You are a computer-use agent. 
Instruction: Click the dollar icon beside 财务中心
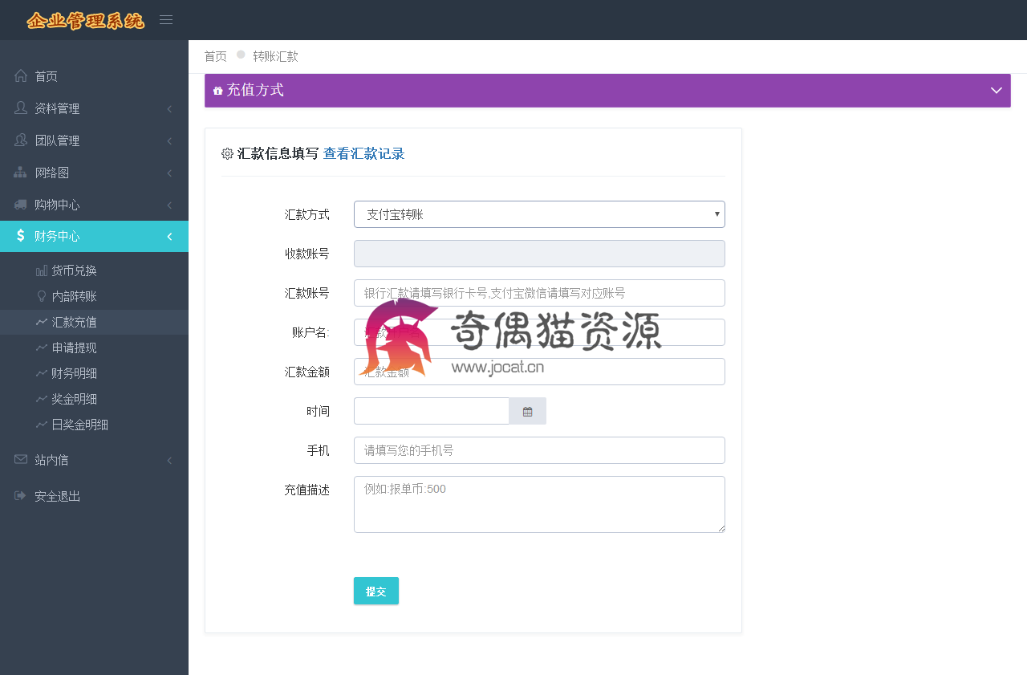point(21,235)
